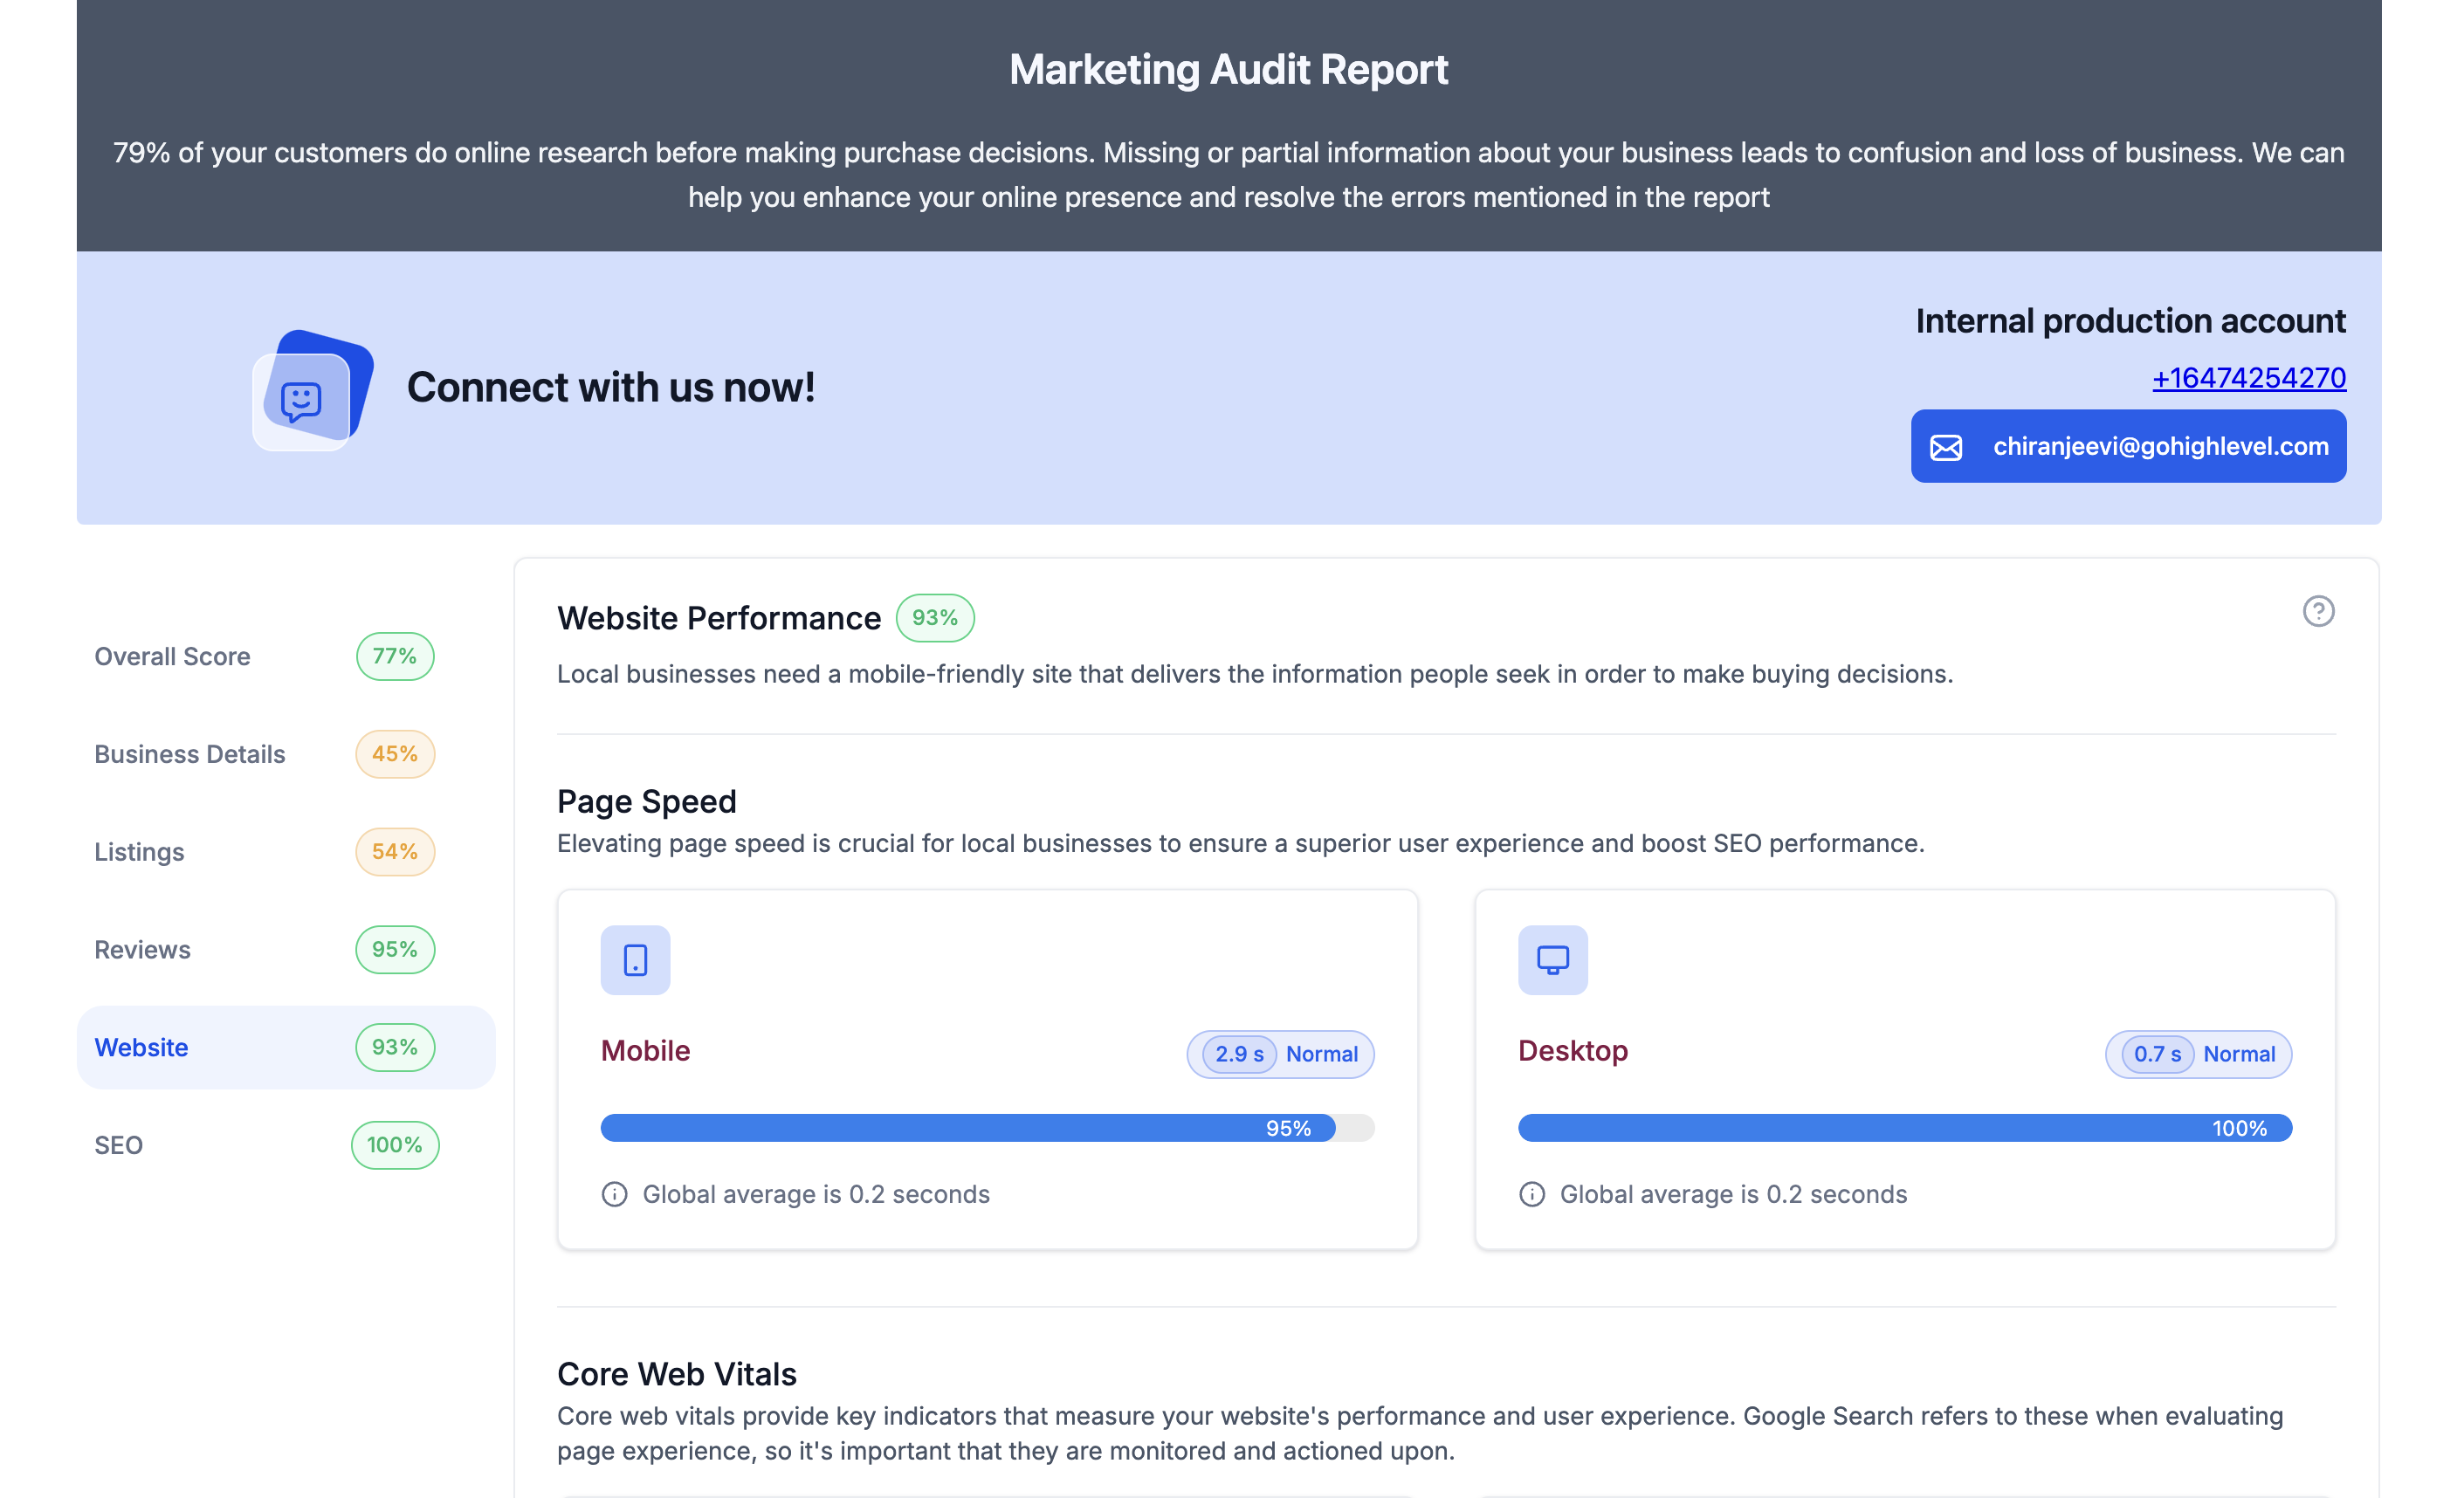Click the help question mark icon
The height and width of the screenshot is (1498, 2464).
tap(2317, 611)
